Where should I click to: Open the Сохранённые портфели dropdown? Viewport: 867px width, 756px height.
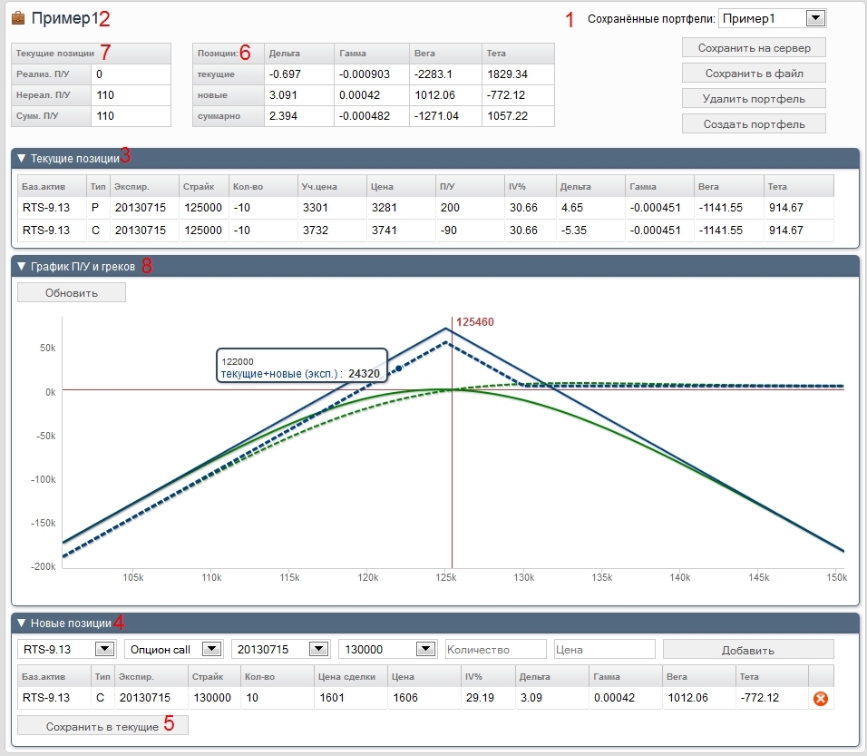click(x=814, y=18)
